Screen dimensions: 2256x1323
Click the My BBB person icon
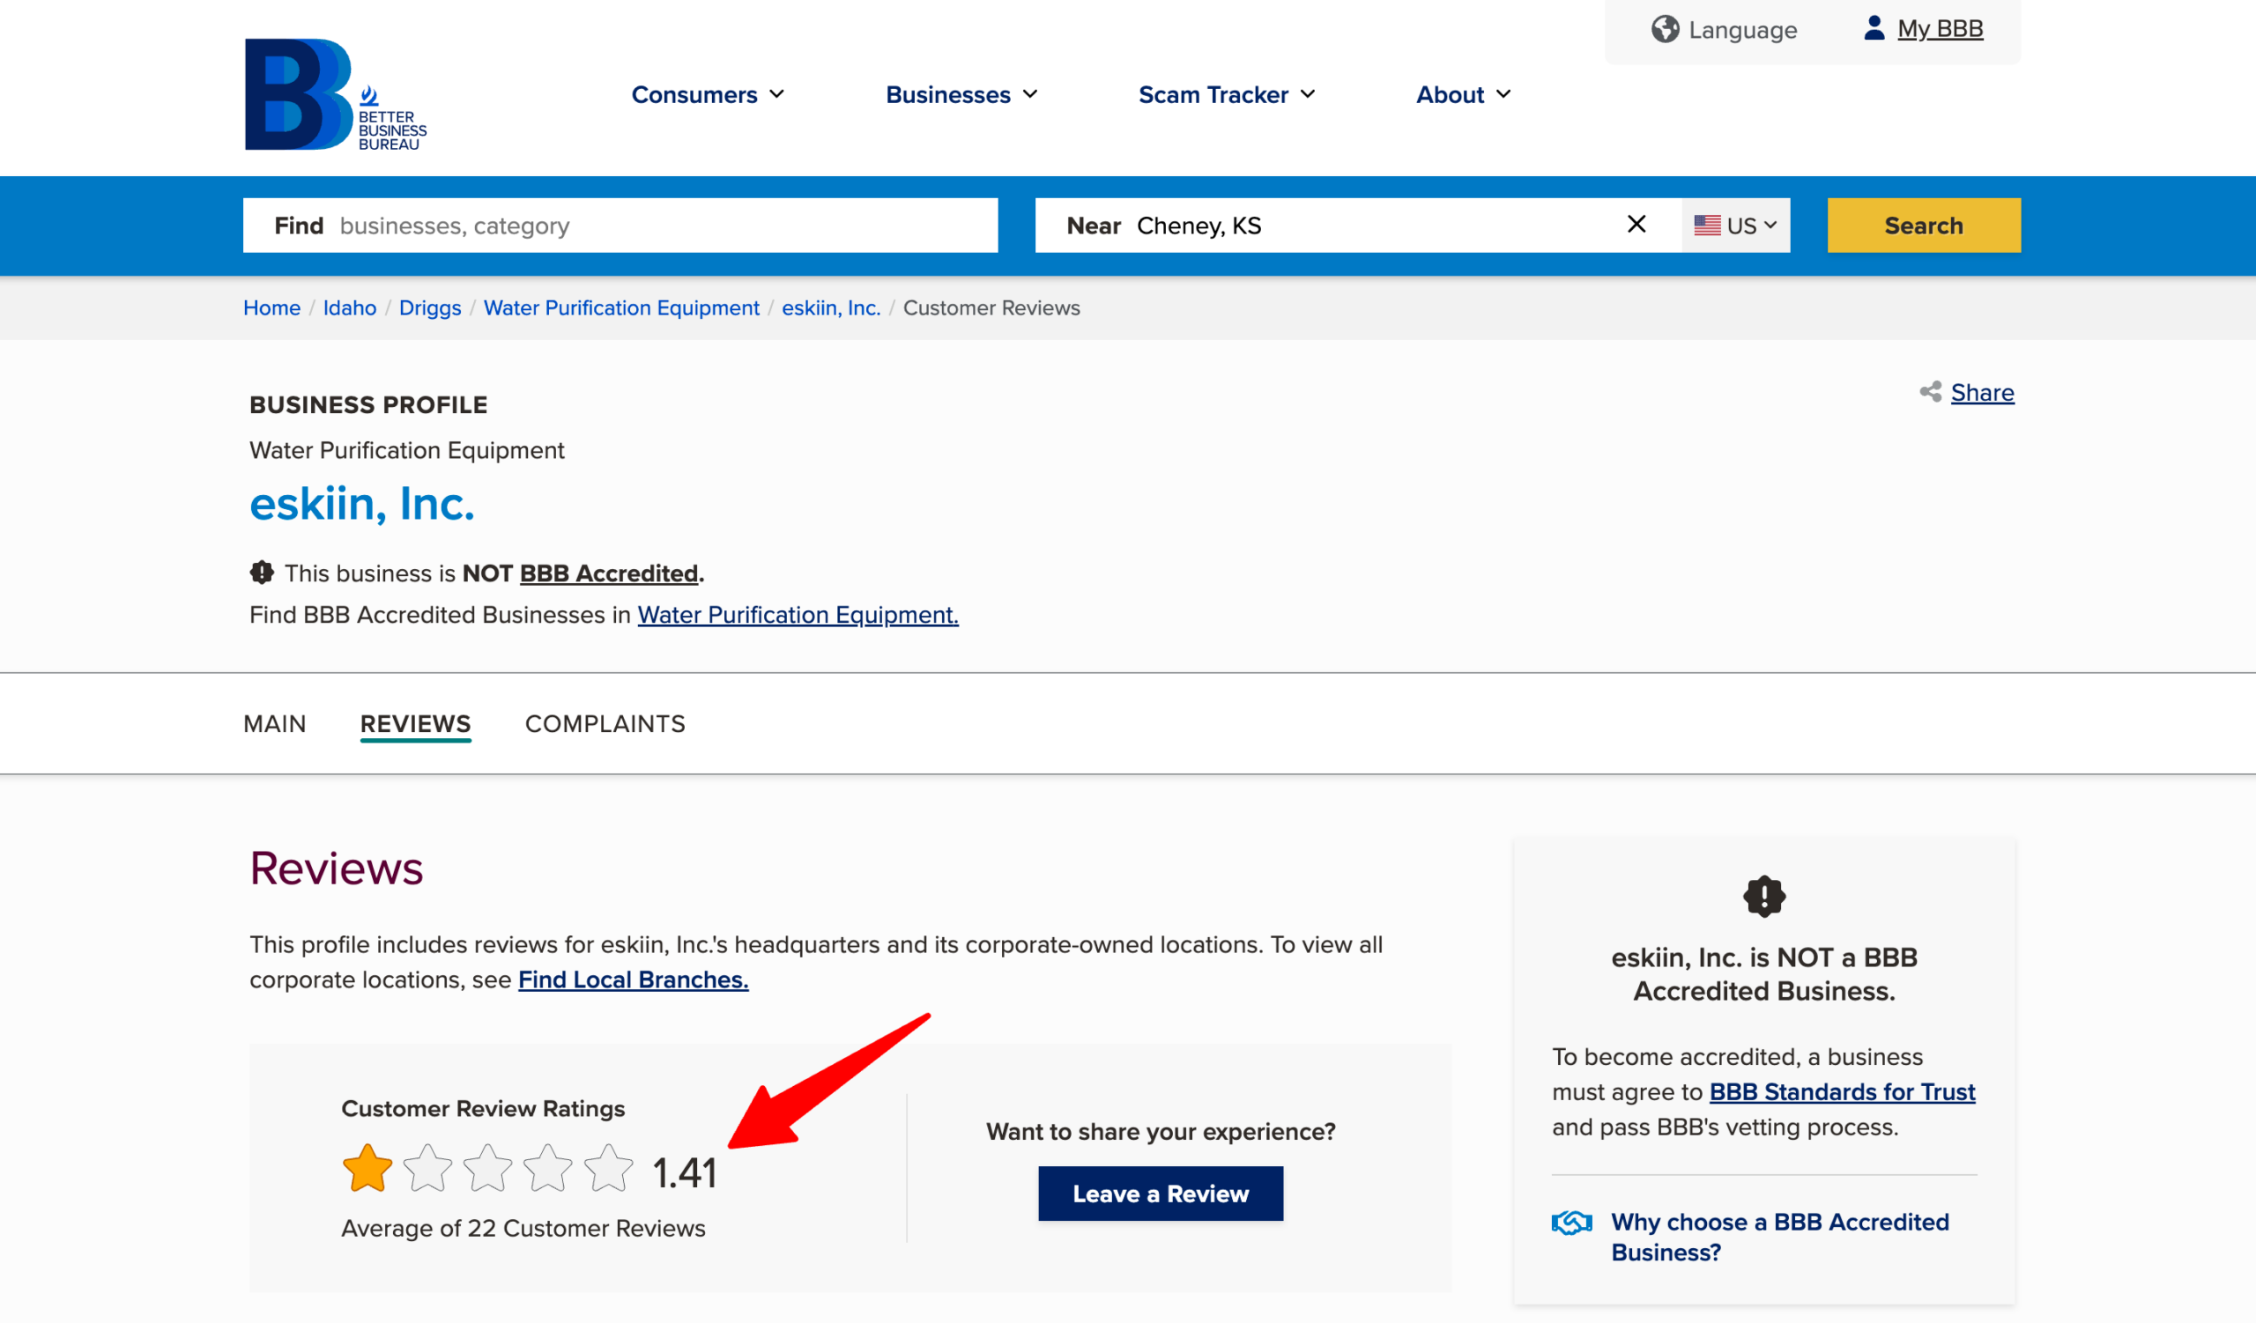pos(1874,28)
